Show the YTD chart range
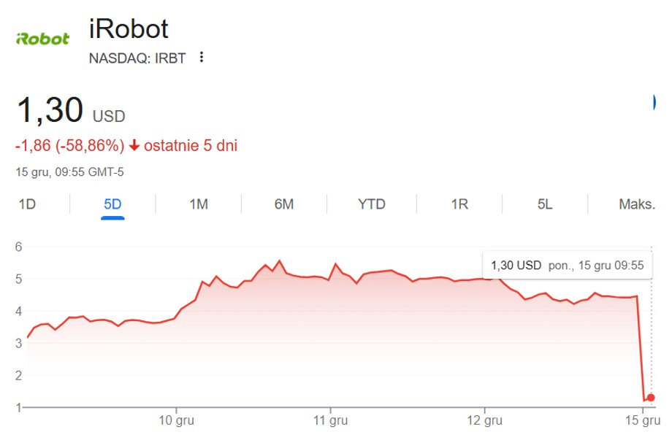This screenshot has width=672, height=440. pyautogui.click(x=371, y=204)
